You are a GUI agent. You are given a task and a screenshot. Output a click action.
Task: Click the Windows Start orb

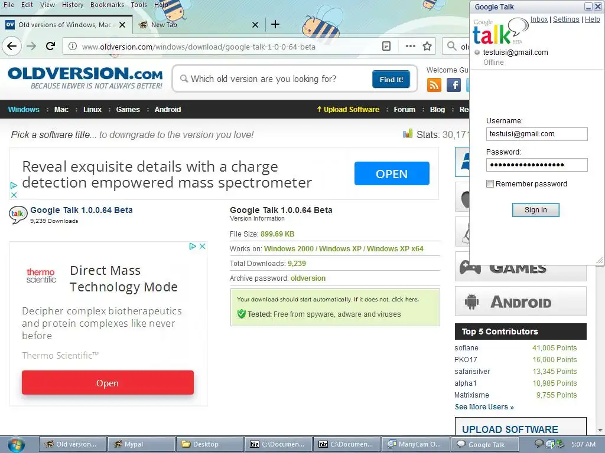(15, 444)
